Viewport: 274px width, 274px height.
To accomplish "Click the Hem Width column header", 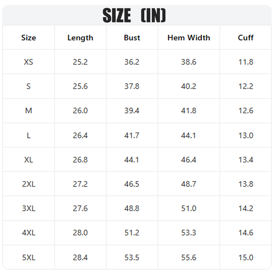I will point(189,38).
